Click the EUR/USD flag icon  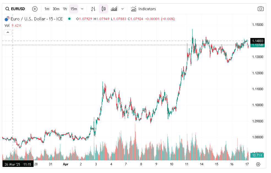pos(7,19)
